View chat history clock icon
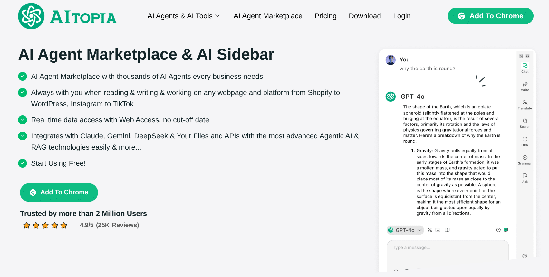 498,230
